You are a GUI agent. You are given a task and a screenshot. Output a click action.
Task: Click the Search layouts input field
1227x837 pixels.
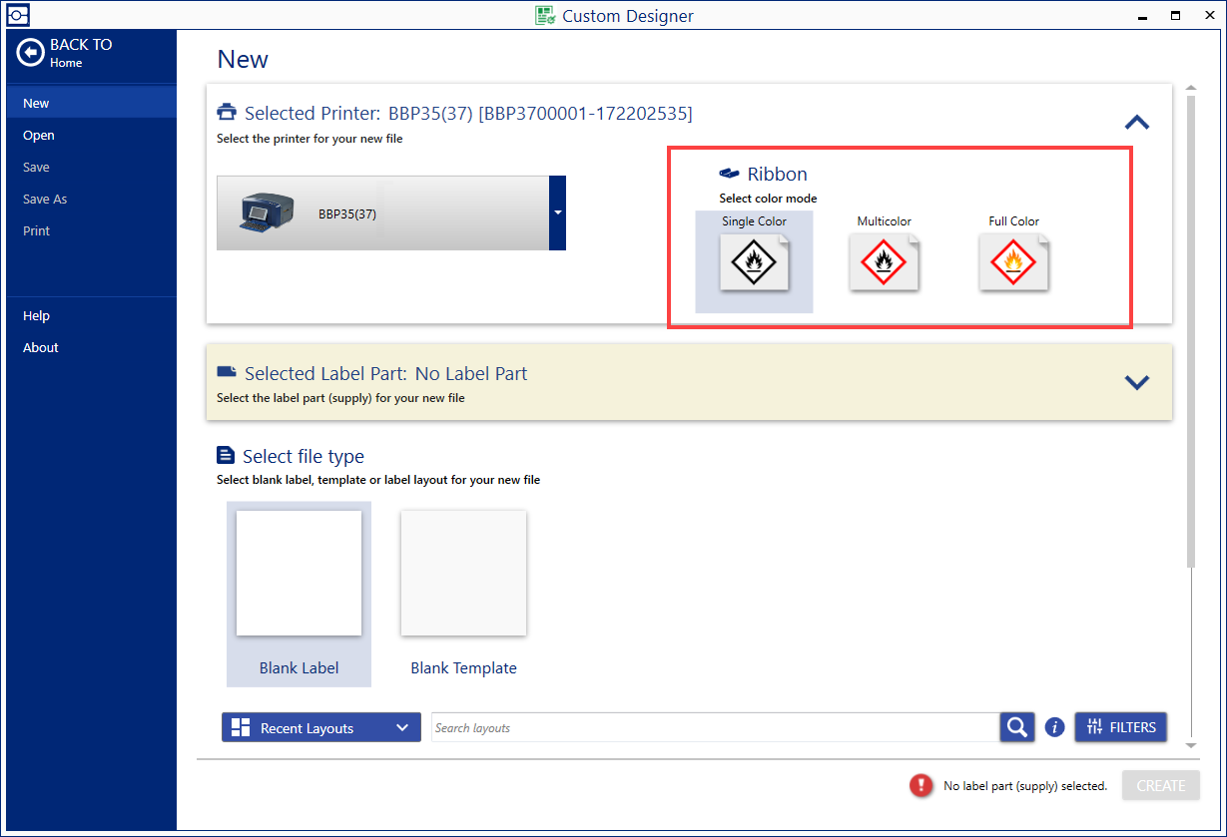(x=715, y=728)
